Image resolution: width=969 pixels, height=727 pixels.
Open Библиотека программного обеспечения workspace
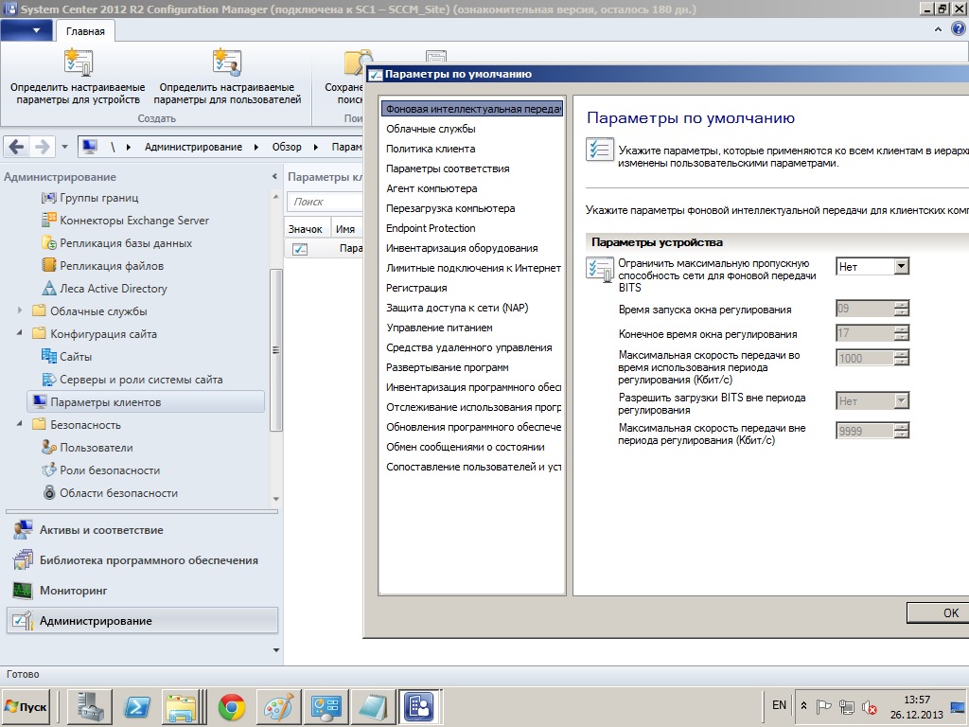coord(142,560)
